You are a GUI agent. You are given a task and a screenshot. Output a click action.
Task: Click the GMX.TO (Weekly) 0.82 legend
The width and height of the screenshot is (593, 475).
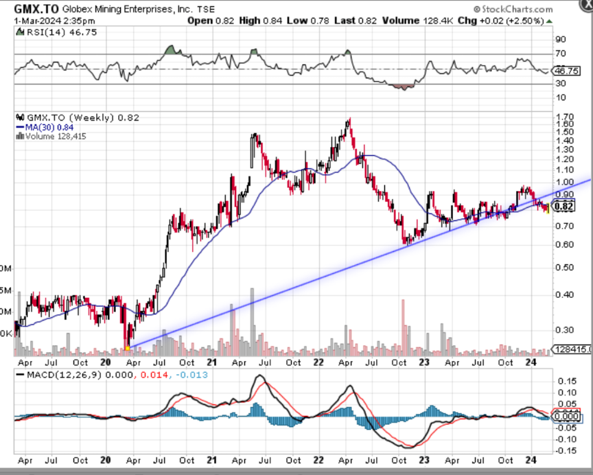83,117
